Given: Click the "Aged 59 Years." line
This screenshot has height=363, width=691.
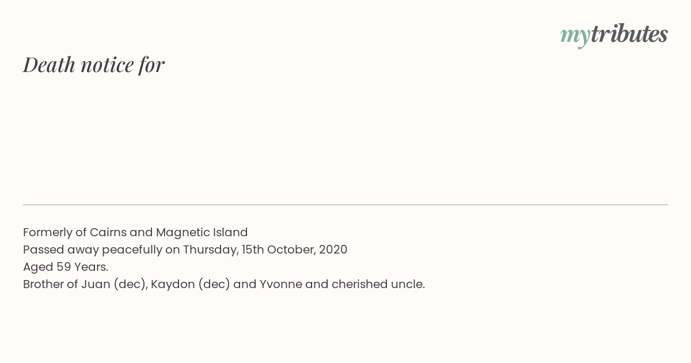Looking at the screenshot, I should [x=66, y=267].
